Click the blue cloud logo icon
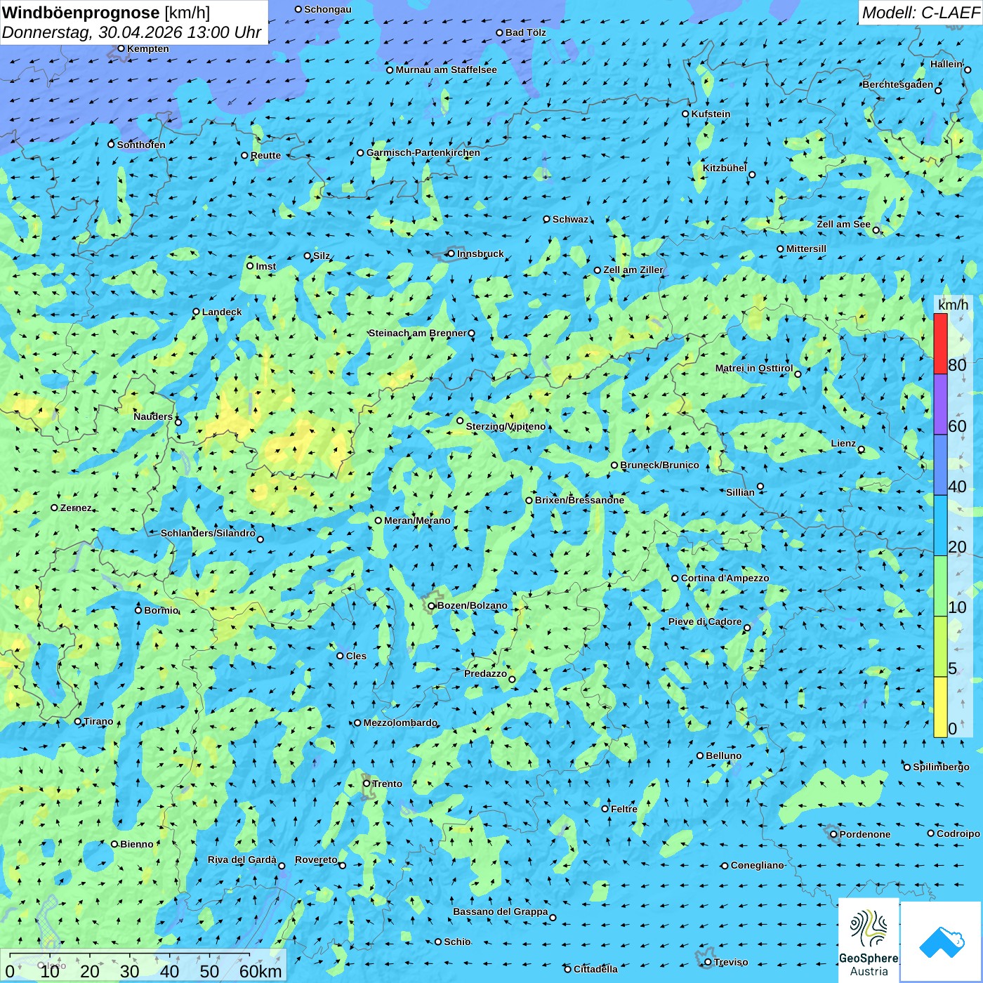This screenshot has height=983, width=983. pos(942,942)
